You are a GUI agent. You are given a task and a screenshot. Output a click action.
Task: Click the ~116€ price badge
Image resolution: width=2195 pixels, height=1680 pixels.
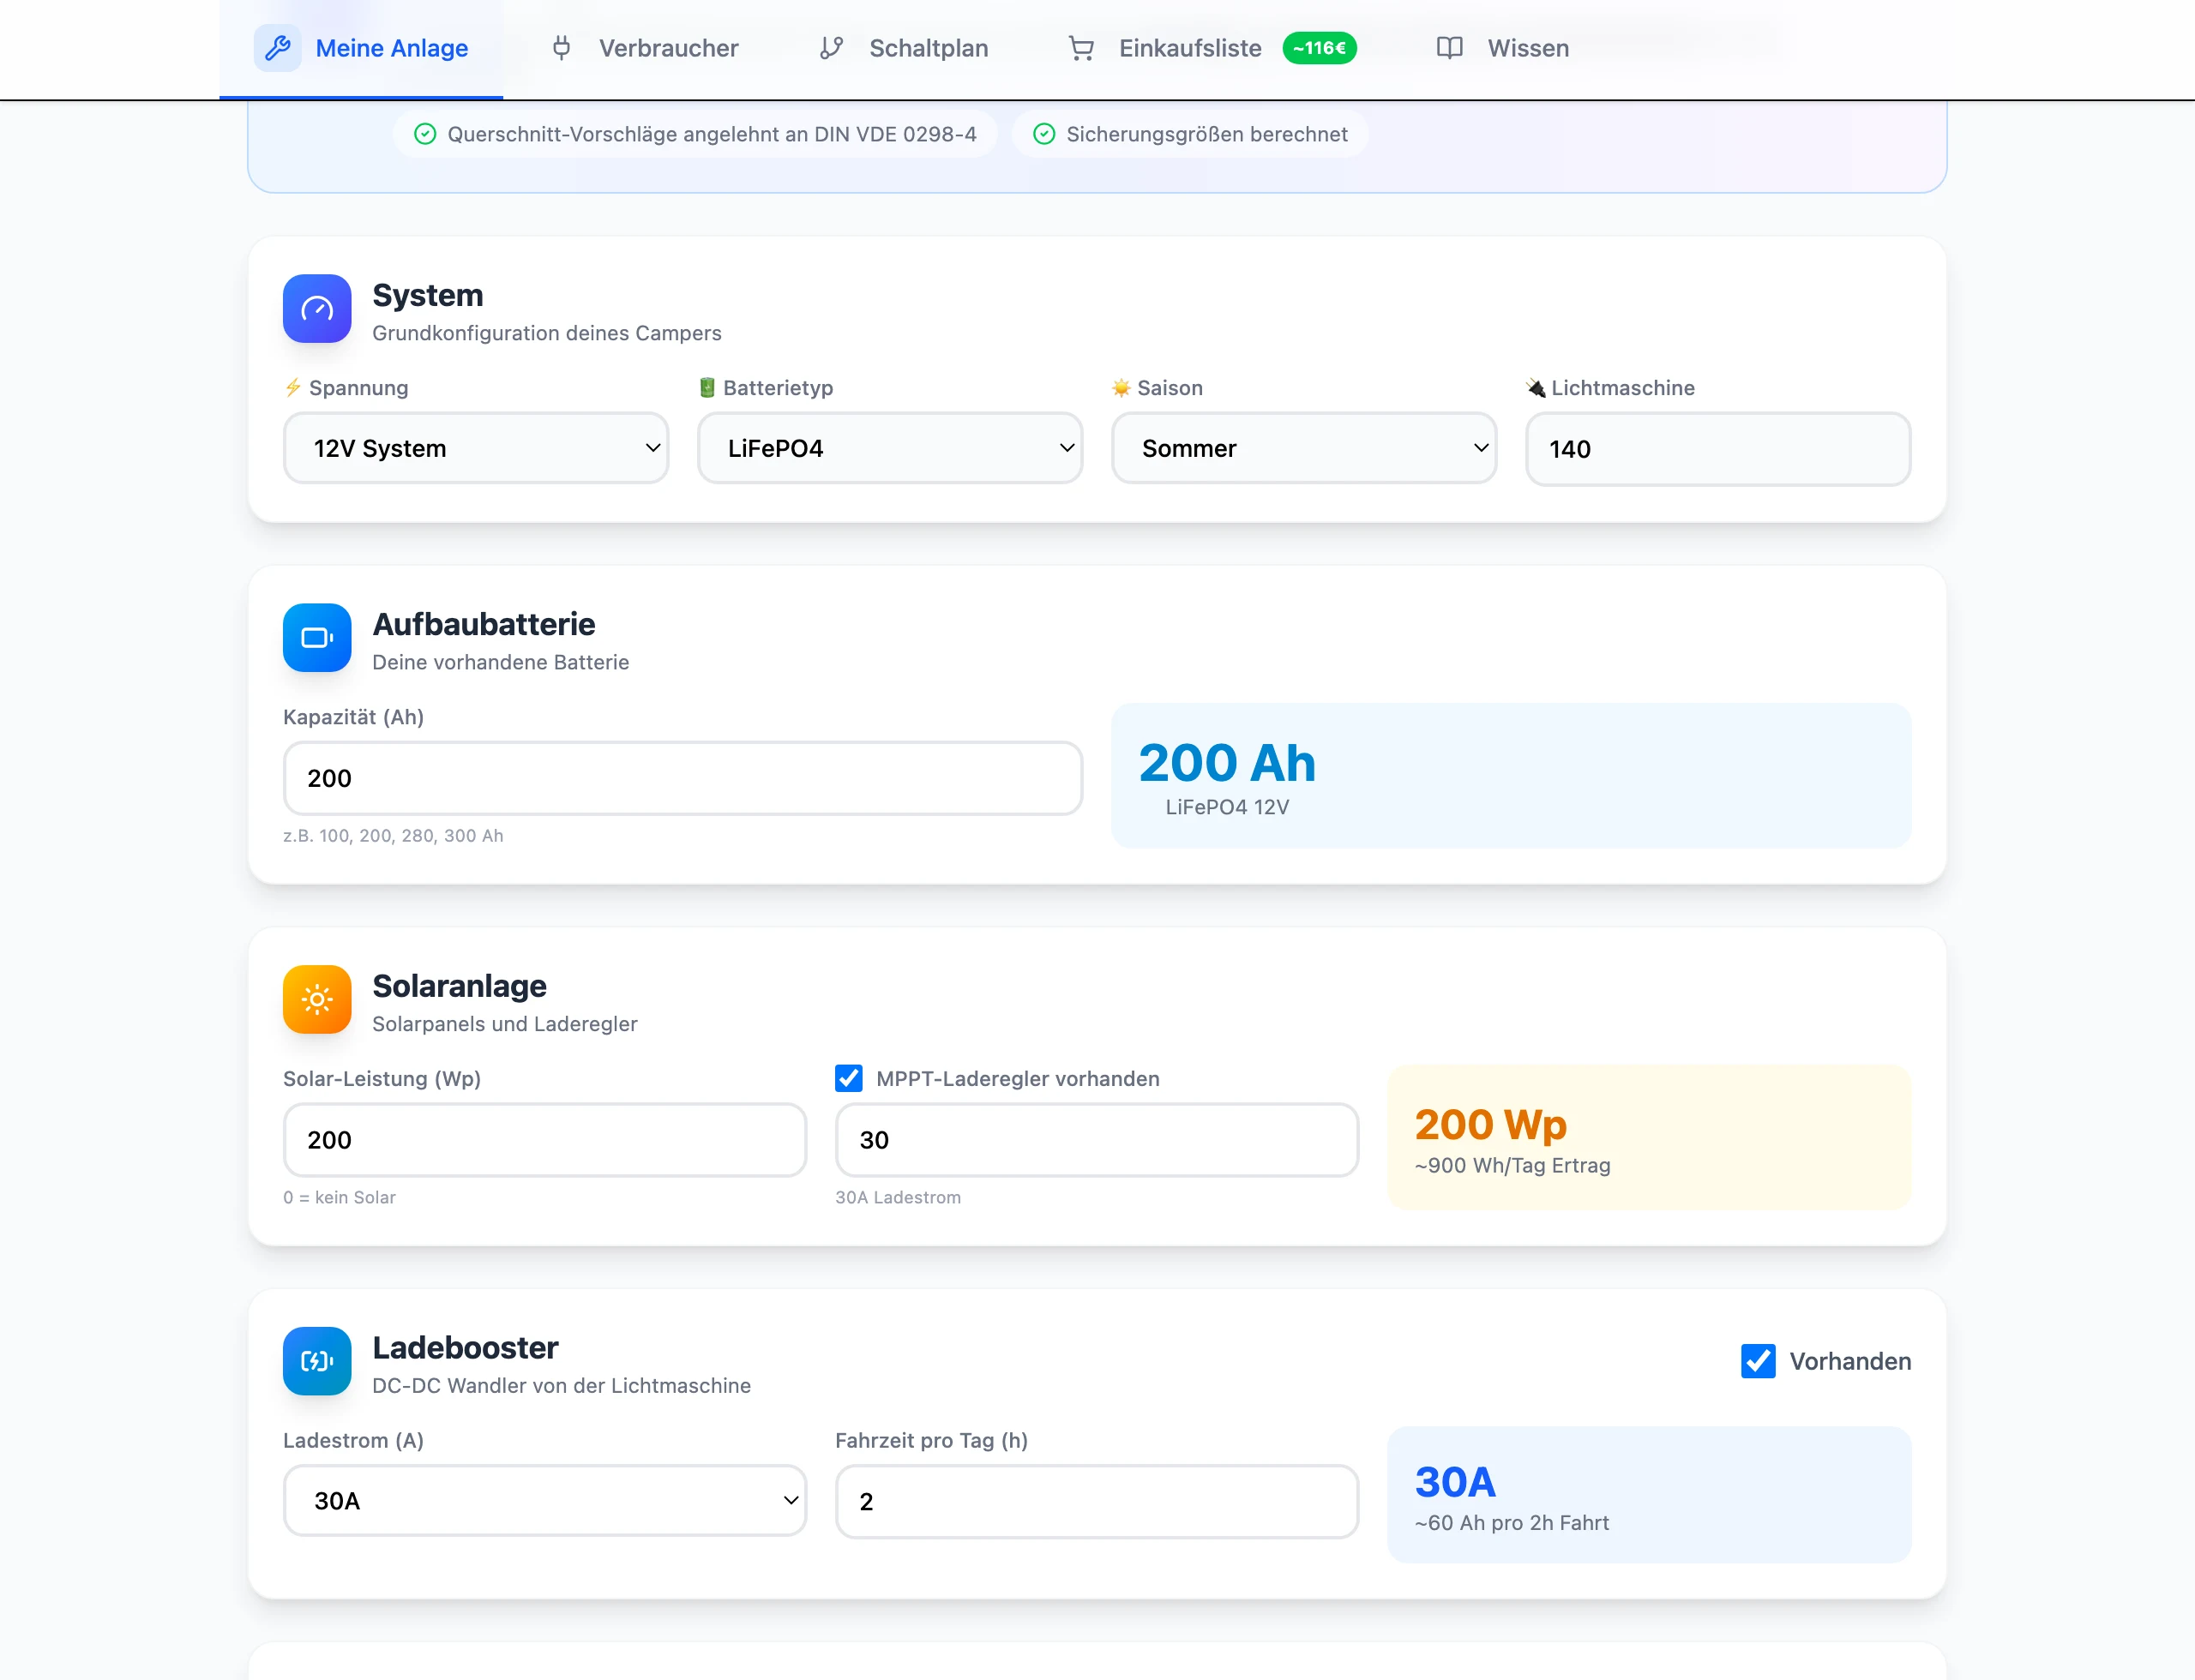click(1320, 48)
